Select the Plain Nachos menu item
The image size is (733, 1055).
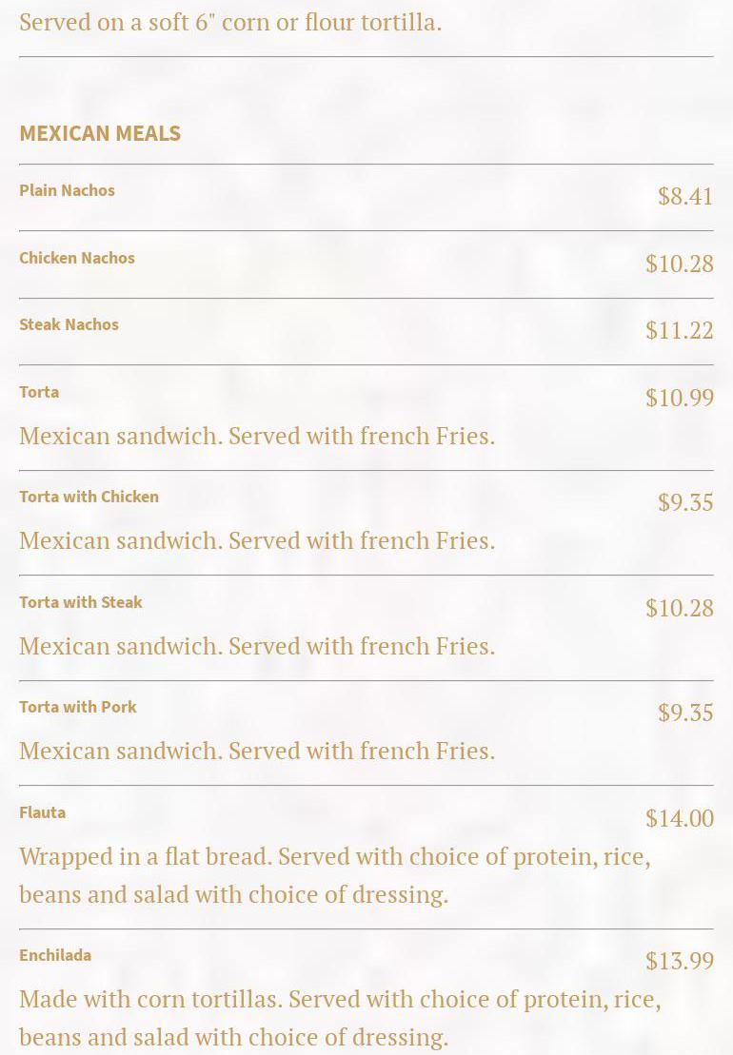67,190
